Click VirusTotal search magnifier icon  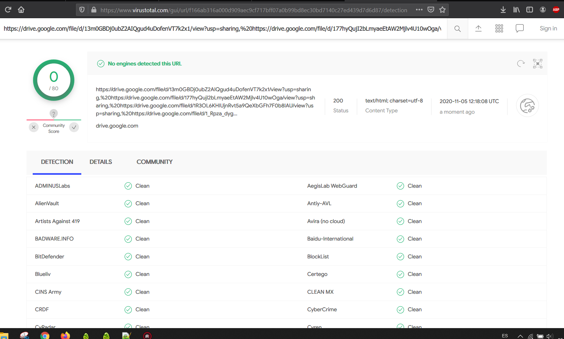coord(458,29)
